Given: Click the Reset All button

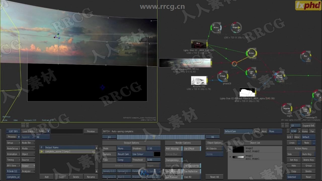Looking at the screenshot, I should 215,177.
